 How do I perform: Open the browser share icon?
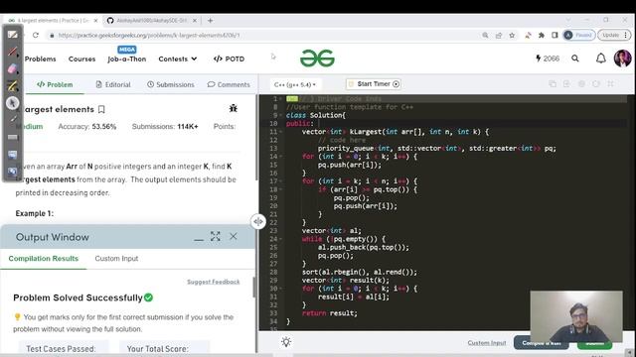click(x=499, y=36)
